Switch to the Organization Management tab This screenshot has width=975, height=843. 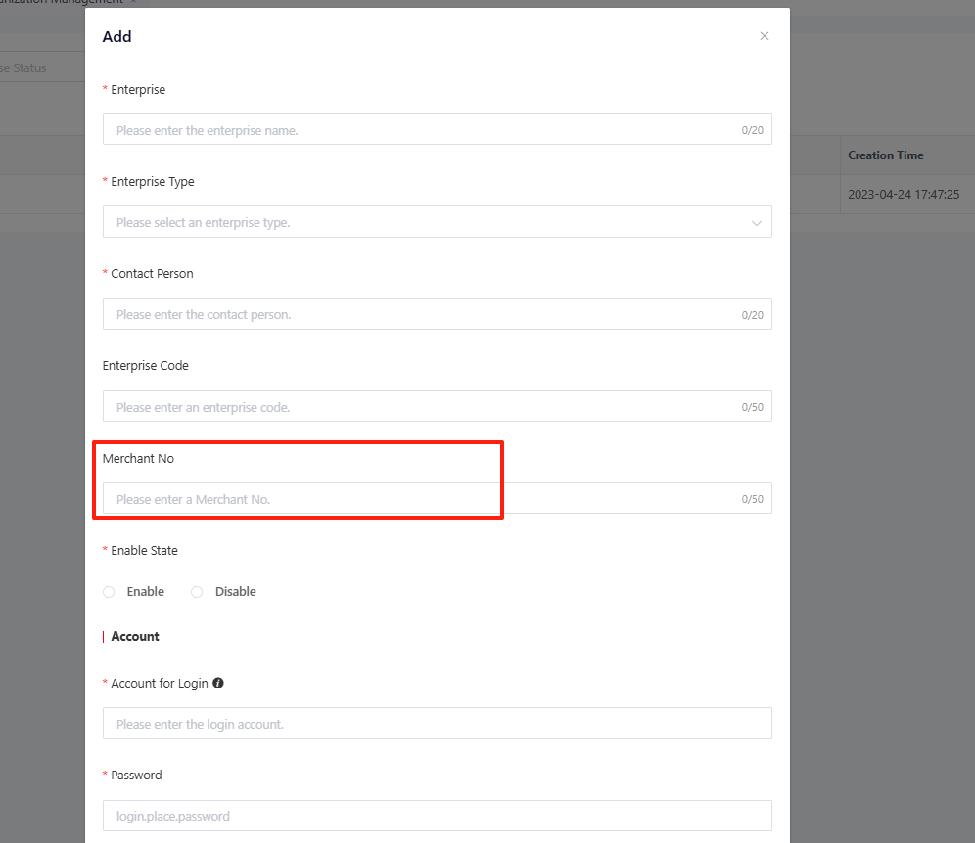(x=59, y=3)
